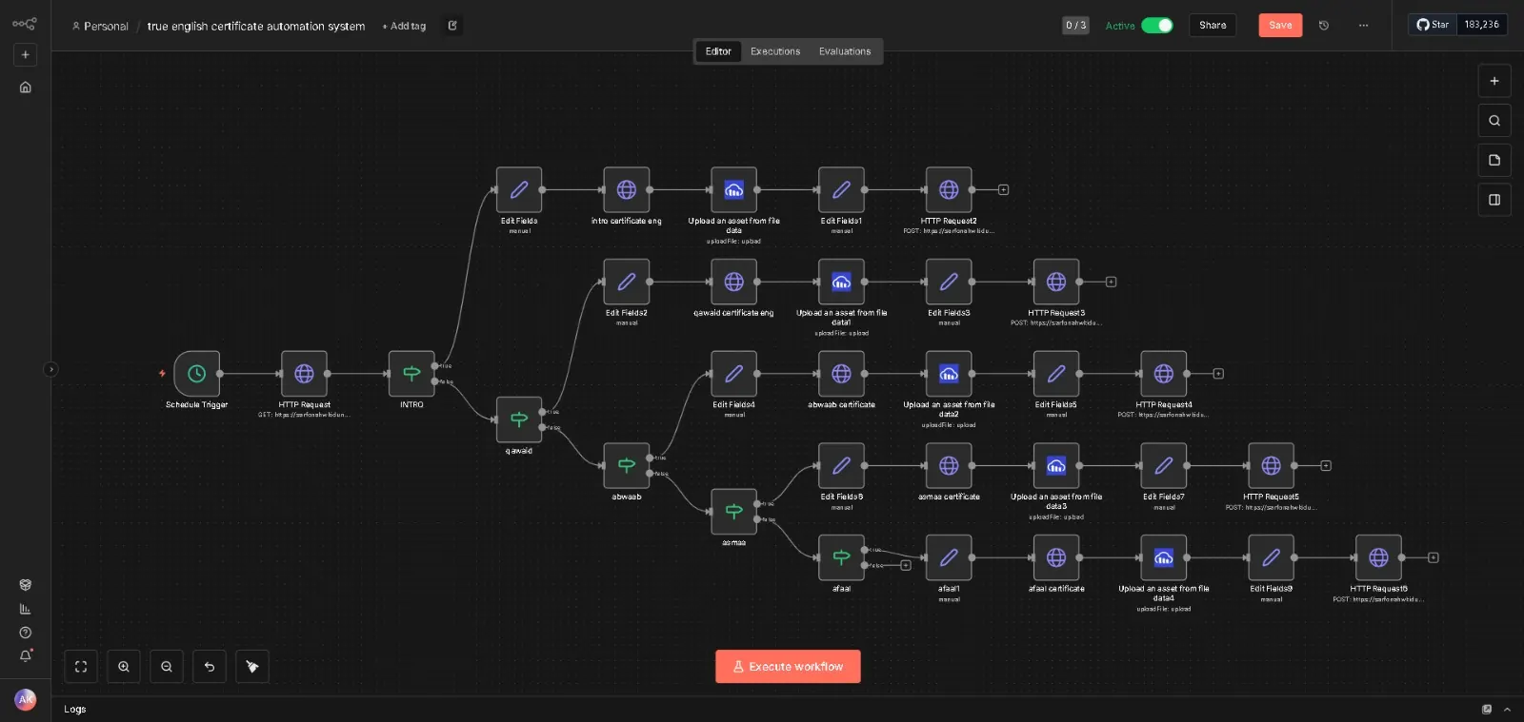Add node after HTTP Request2 output
Screen dimensions: 1524x722
[1003, 190]
